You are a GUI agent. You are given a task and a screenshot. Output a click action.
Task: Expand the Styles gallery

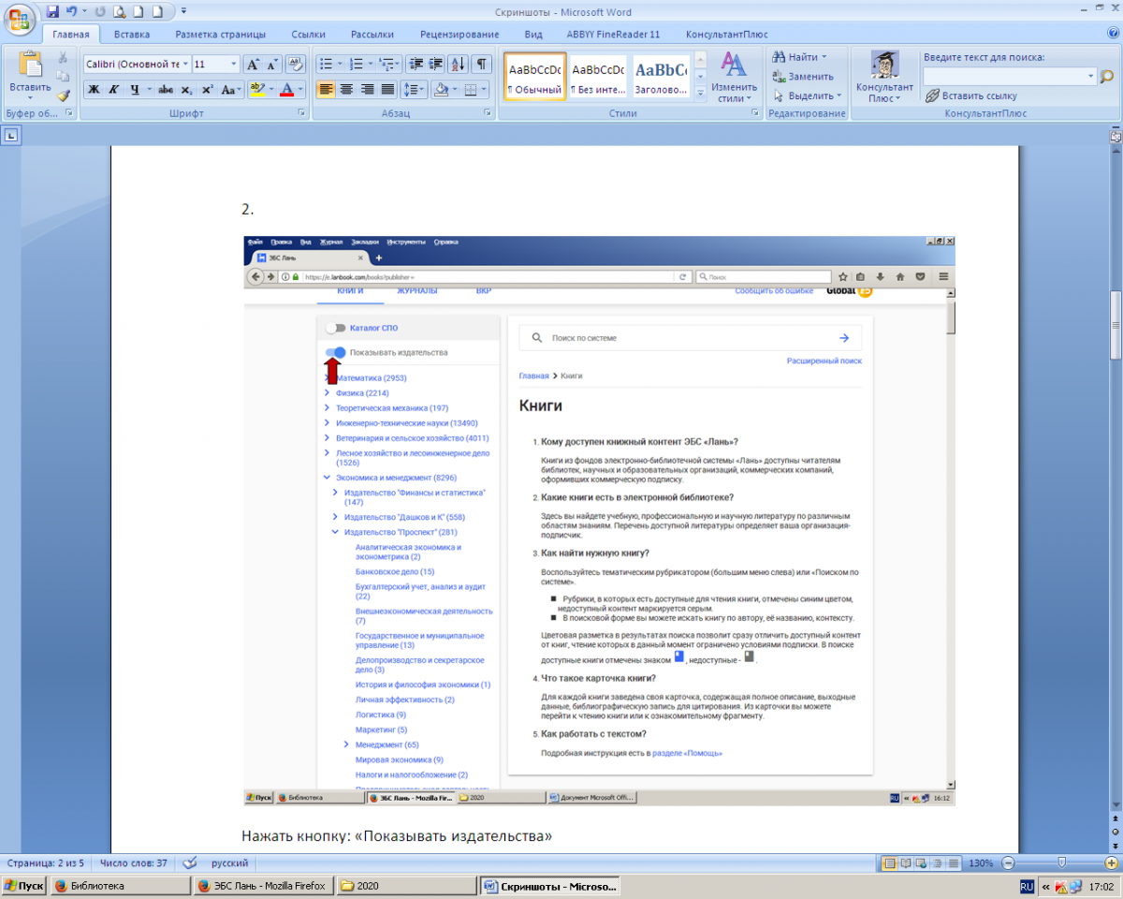pyautogui.click(x=700, y=93)
